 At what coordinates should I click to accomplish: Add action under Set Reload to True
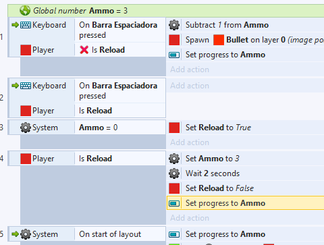point(190,142)
